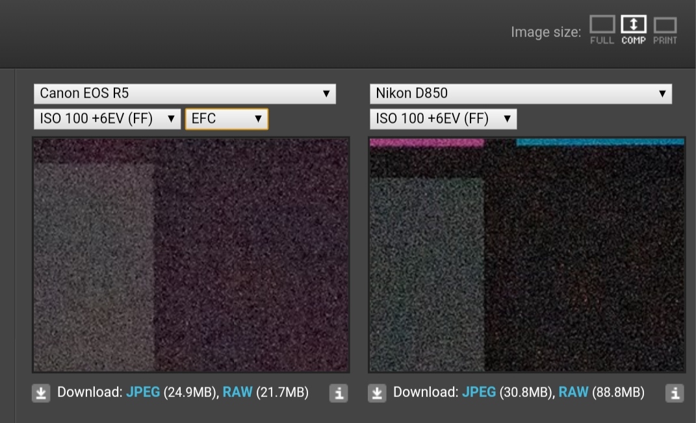Open the Canon EOS R5 camera dropdown
The width and height of the screenshot is (696, 423).
click(185, 94)
